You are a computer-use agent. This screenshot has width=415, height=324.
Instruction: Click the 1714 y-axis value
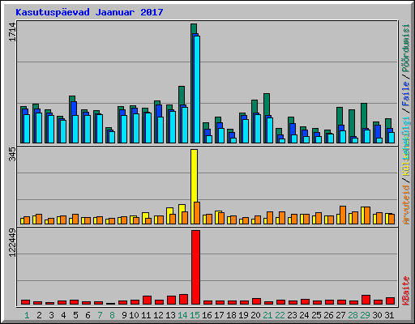12,32
